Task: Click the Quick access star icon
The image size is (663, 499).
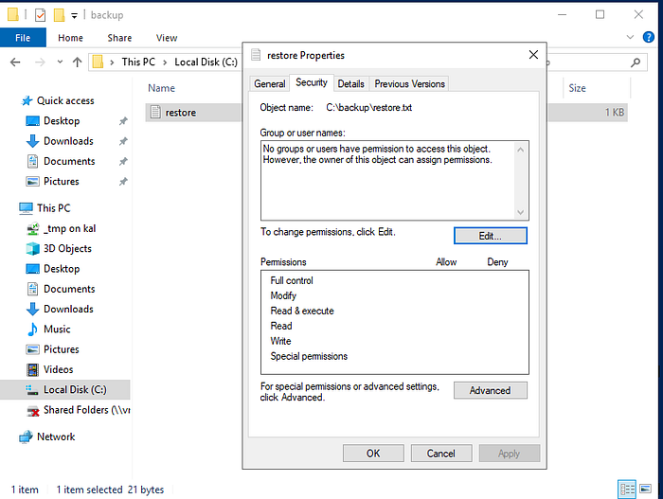Action: [27, 100]
